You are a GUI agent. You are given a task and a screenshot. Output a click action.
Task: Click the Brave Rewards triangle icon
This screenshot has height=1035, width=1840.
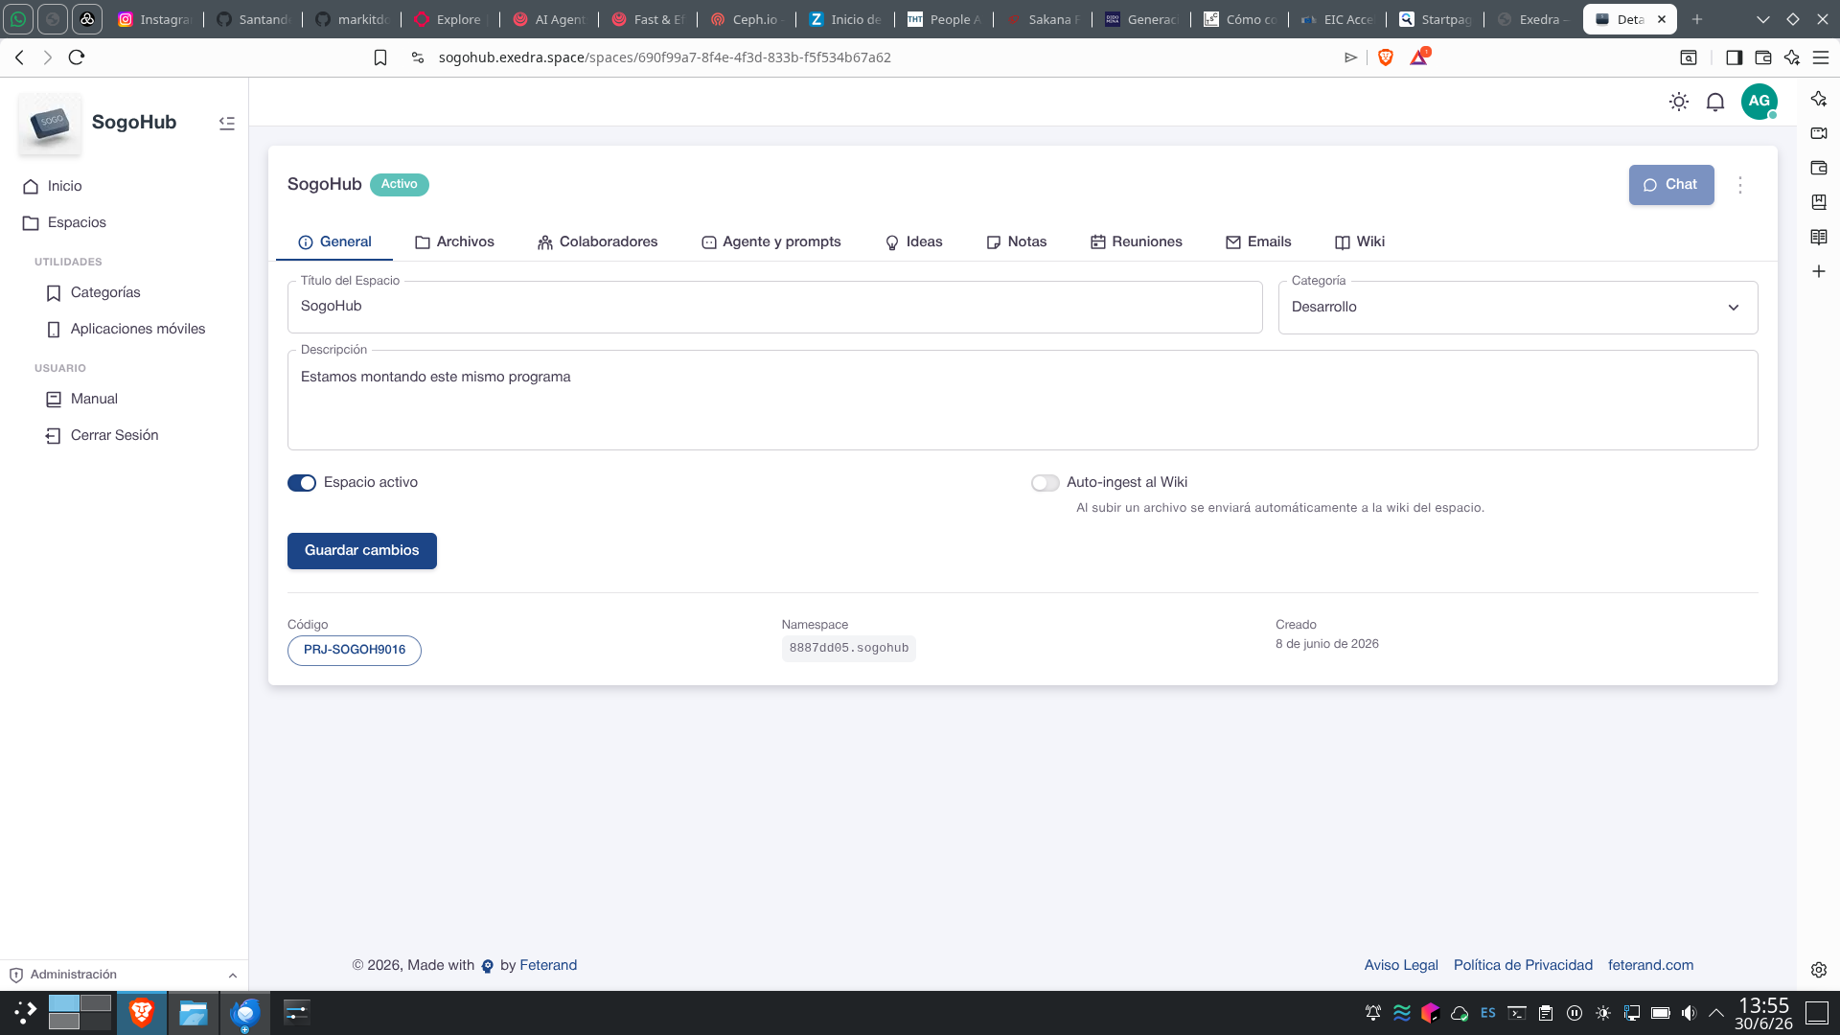[1419, 57]
